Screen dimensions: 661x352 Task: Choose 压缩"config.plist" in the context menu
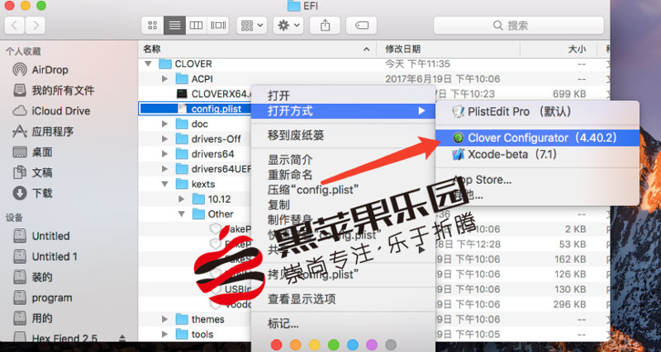[x=343, y=190]
